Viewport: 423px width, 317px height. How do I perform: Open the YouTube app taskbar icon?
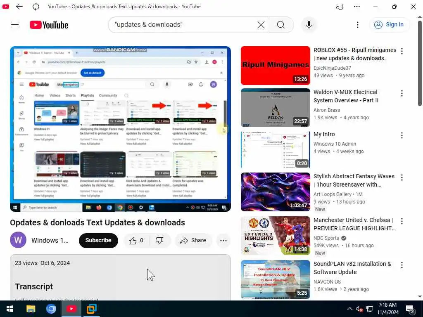[x=71, y=309]
